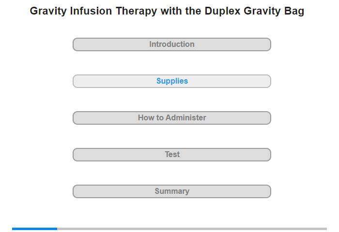Start the Test section
The height and width of the screenshot is (232, 339).
pyautogui.click(x=171, y=155)
